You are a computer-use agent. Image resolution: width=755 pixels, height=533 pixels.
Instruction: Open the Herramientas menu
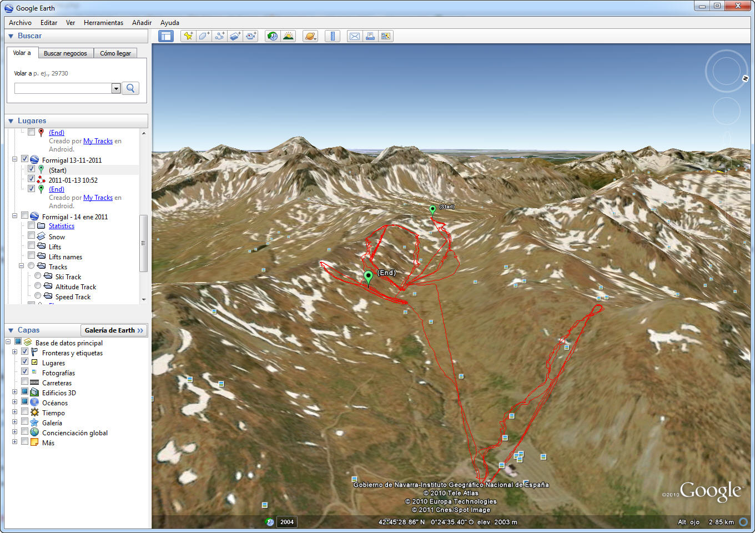[103, 23]
